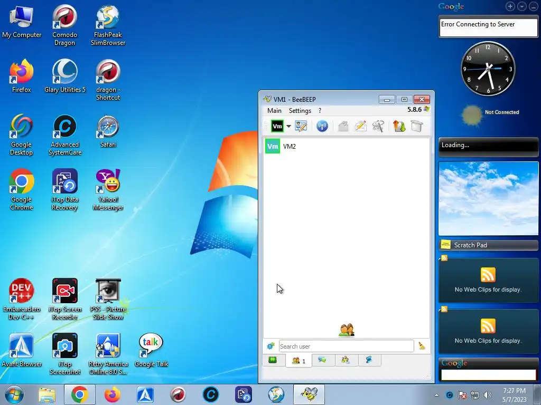541x405 pixels.
Task: Switch to the green home tab
Action: [x=273, y=360]
